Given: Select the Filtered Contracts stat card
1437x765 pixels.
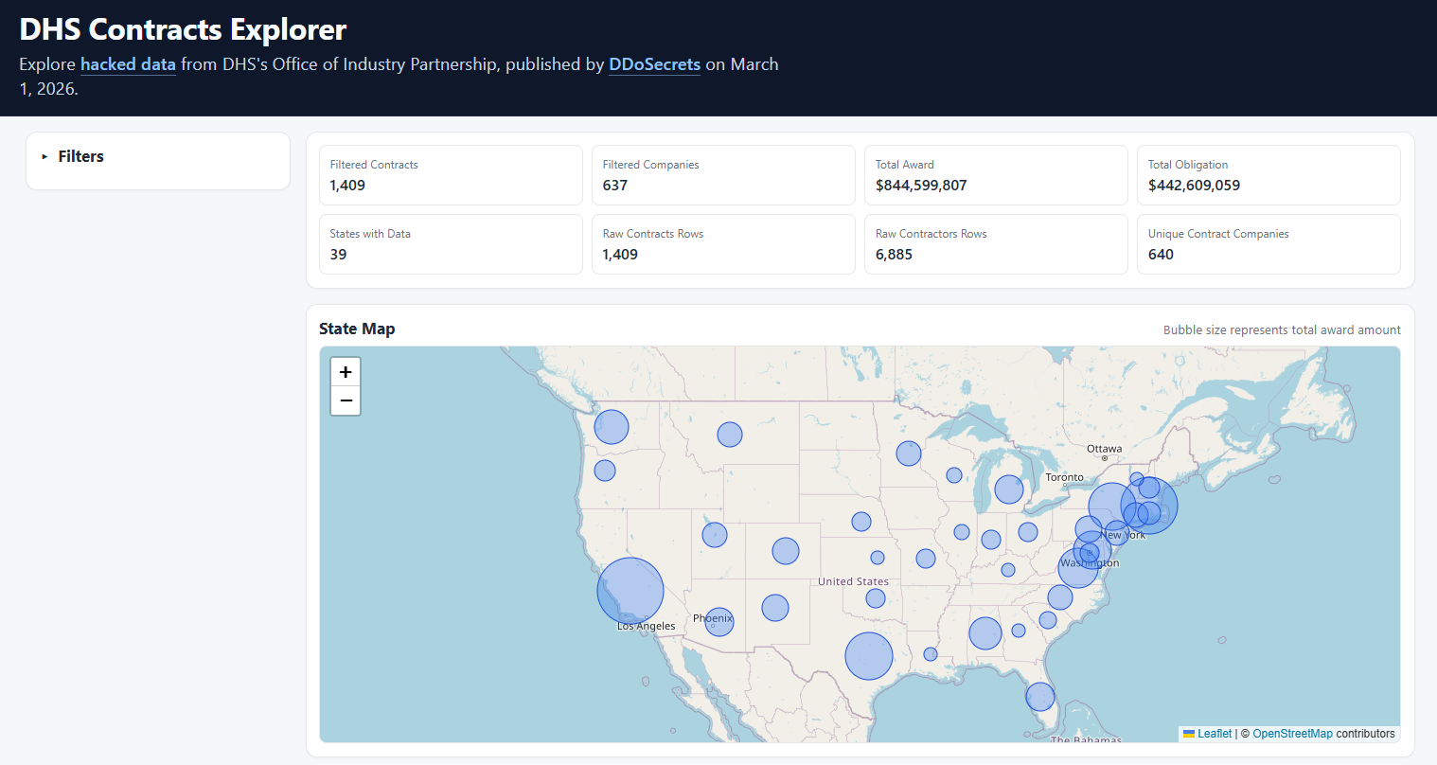Looking at the screenshot, I should coord(451,175).
